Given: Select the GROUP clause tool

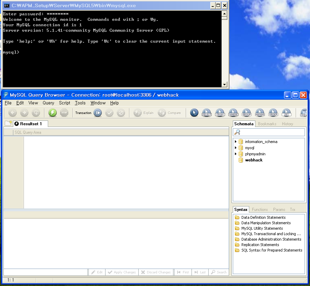Looking at the screenshot, I should [x=246, y=113].
